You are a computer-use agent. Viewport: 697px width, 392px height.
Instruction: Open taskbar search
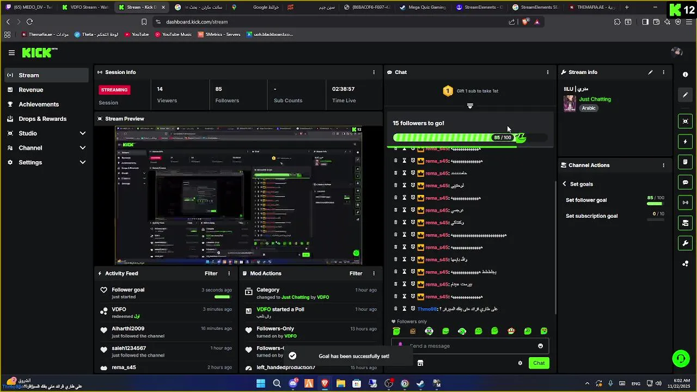[x=277, y=384]
